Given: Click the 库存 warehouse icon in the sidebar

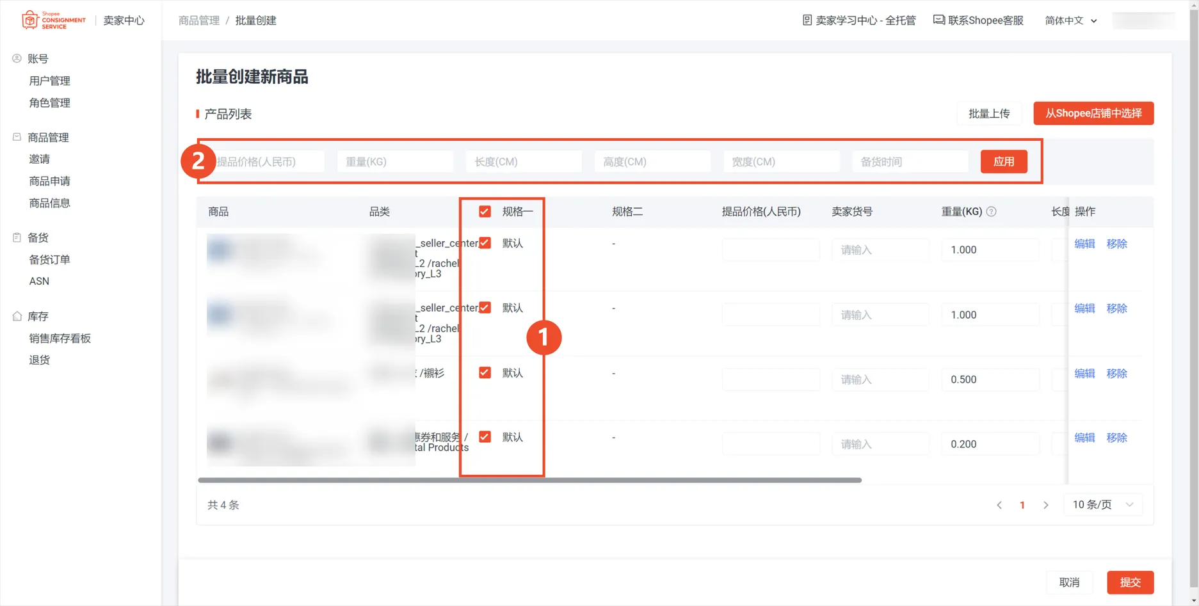Looking at the screenshot, I should (16, 315).
